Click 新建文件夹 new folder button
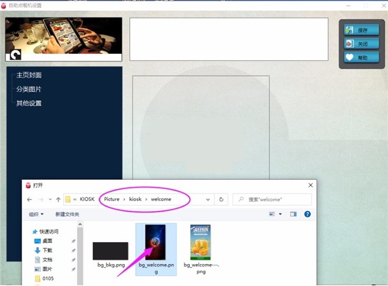The width and height of the screenshot is (388, 286). [x=67, y=214]
